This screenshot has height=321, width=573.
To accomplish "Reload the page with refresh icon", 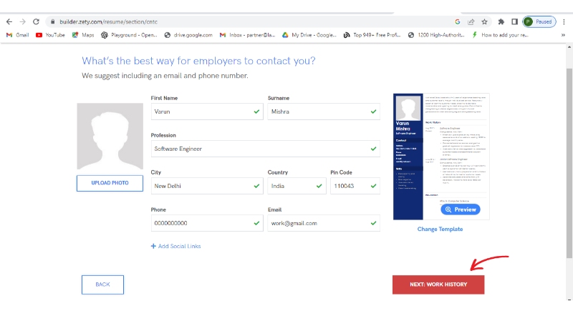I will point(35,21).
